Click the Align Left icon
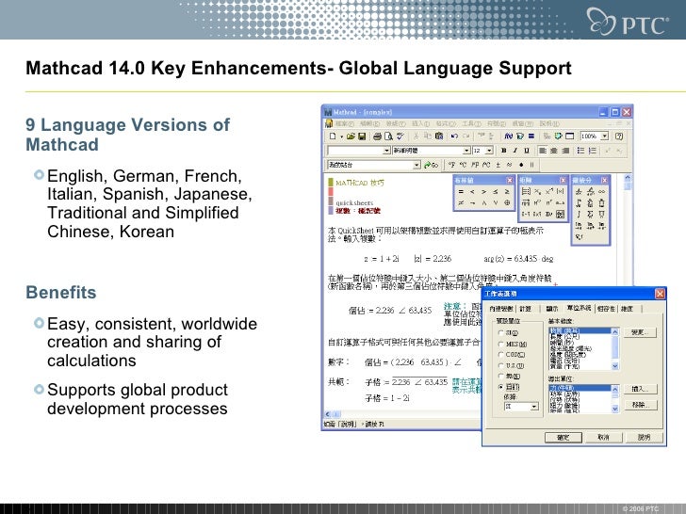The image size is (686, 514). (x=543, y=151)
